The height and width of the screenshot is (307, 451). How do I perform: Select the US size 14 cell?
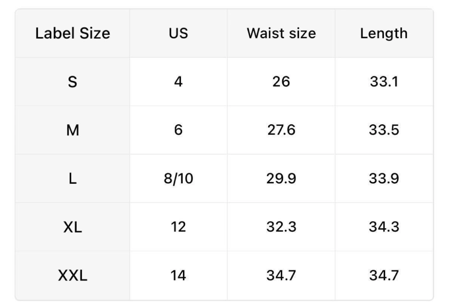point(179,275)
